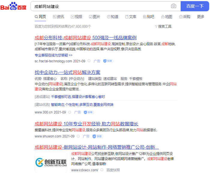Click the icon after www.cdxwcx.com/

(x=102, y=170)
